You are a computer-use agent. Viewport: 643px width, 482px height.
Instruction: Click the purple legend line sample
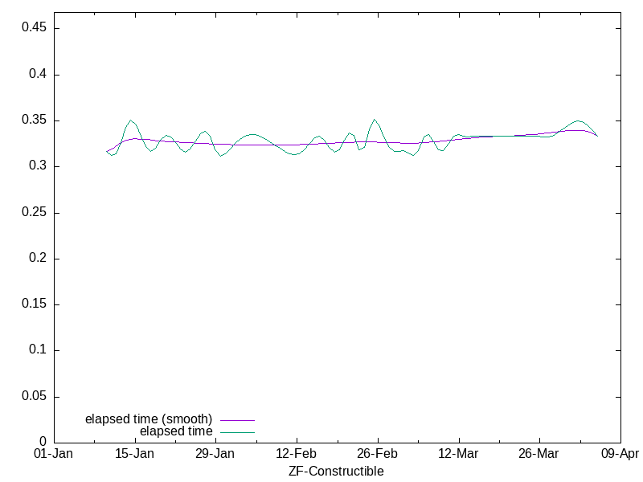(237, 420)
